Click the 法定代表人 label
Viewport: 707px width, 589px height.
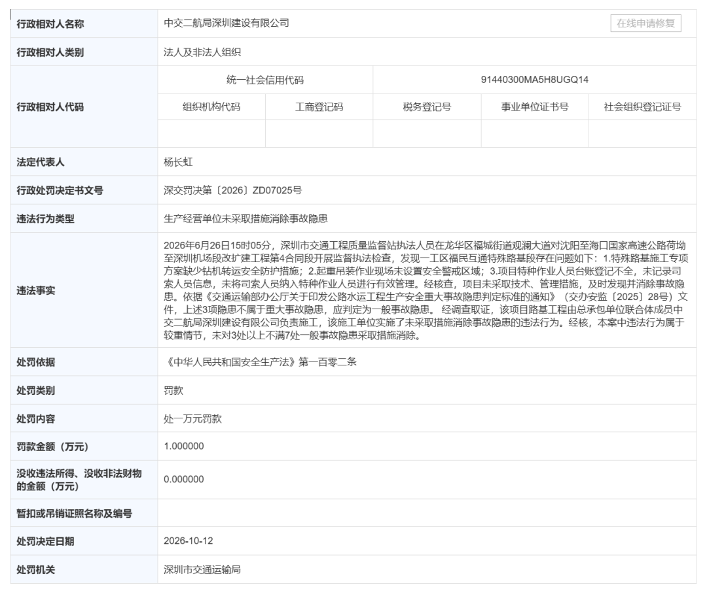pos(41,162)
